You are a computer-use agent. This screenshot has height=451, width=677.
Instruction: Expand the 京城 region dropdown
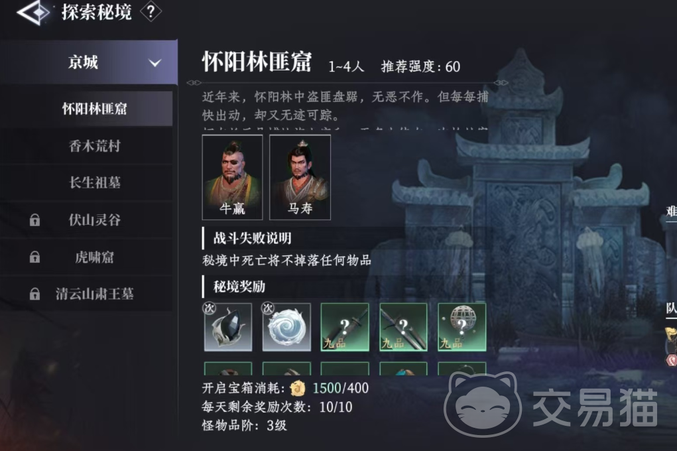tap(88, 62)
